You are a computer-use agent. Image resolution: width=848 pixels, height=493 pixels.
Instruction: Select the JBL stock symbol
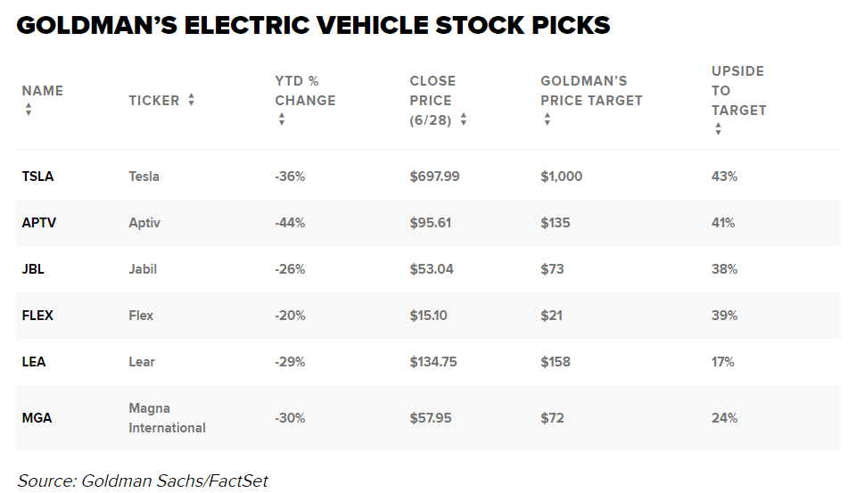(33, 269)
